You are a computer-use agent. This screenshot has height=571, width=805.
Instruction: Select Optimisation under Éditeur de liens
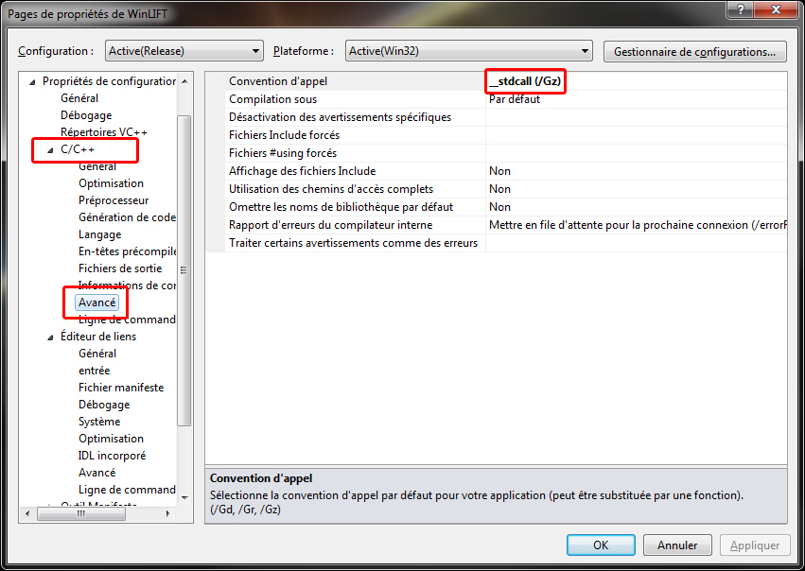pyautogui.click(x=111, y=439)
